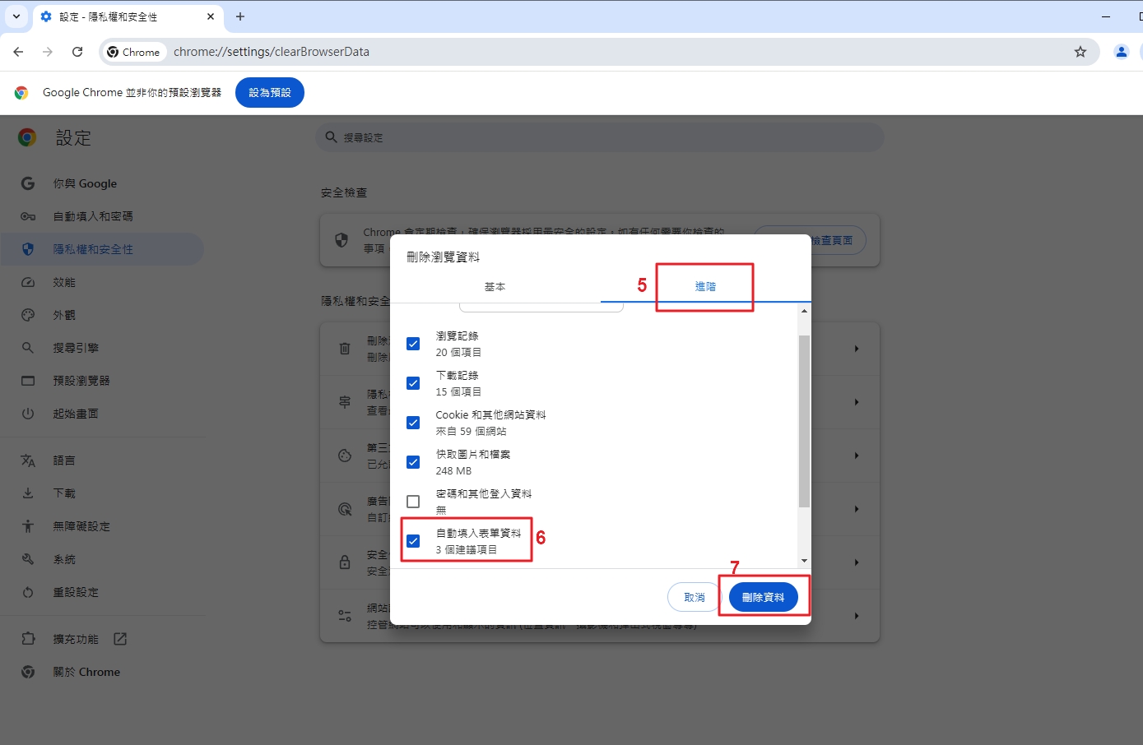Uncheck the 瀏覽記錄 checkbox

click(413, 344)
